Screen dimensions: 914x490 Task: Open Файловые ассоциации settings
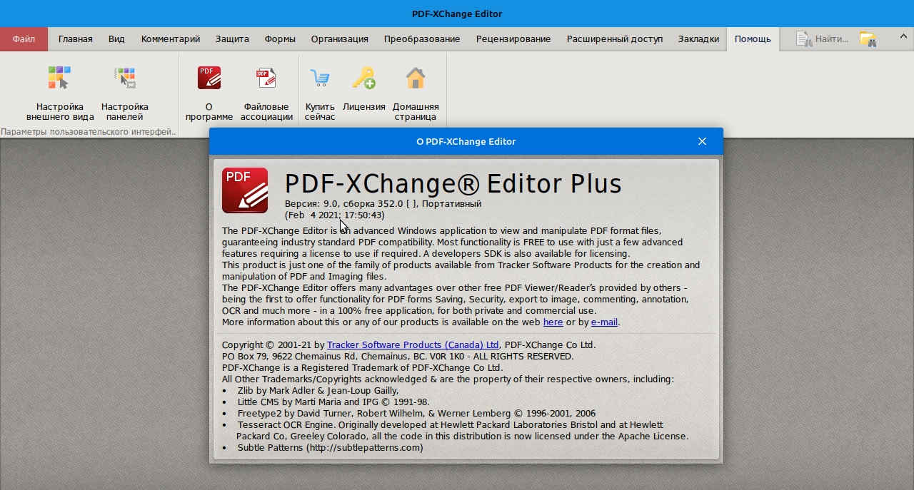266,93
